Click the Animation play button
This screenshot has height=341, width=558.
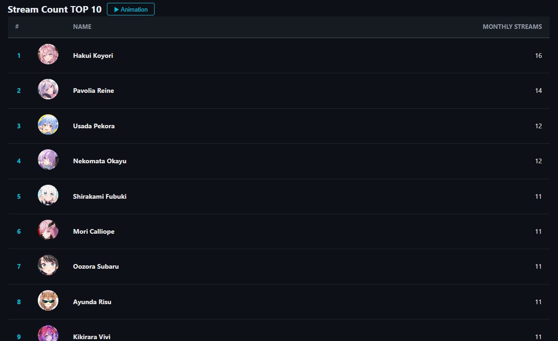131,9
